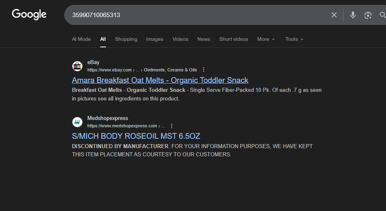Expand the Tools dropdown

(294, 39)
